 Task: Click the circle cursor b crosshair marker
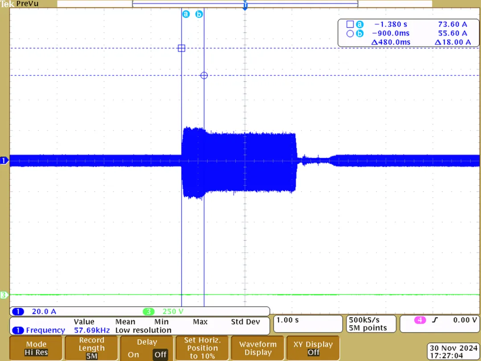click(204, 75)
